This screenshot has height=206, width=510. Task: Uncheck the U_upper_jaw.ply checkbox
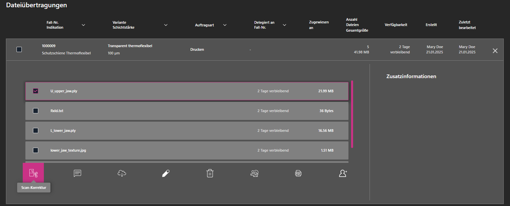click(36, 91)
